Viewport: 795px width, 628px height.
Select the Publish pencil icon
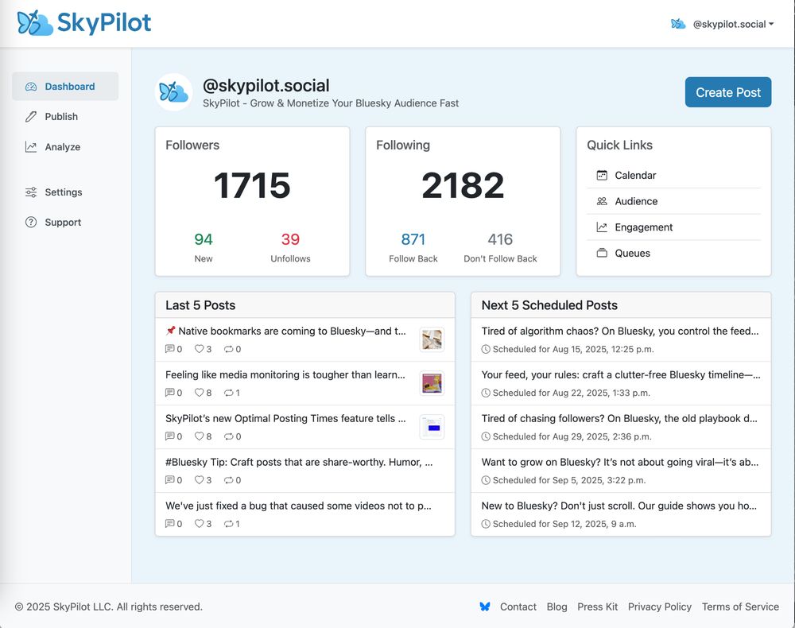coord(32,116)
